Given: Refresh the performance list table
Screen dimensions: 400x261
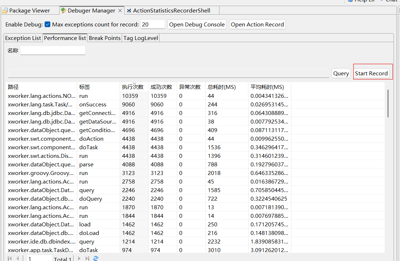Looking at the screenshot, I should [96, 259].
